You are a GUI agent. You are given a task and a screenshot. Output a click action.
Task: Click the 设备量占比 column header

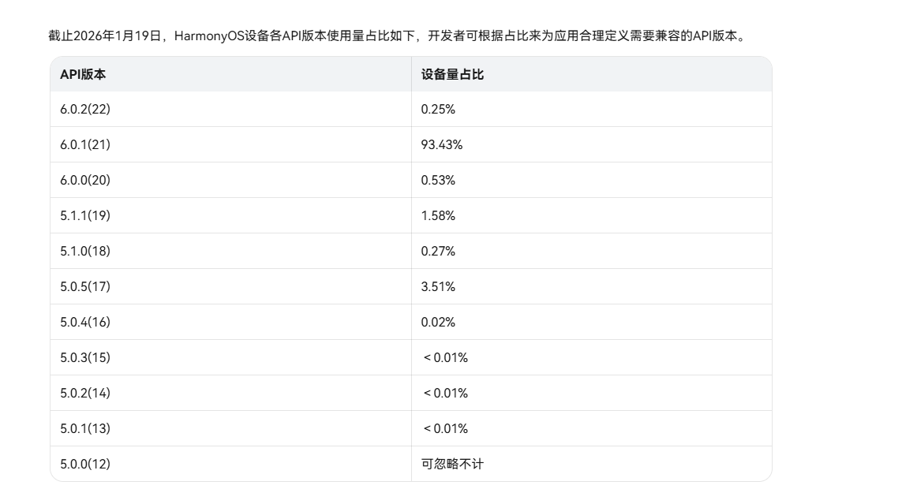(452, 74)
